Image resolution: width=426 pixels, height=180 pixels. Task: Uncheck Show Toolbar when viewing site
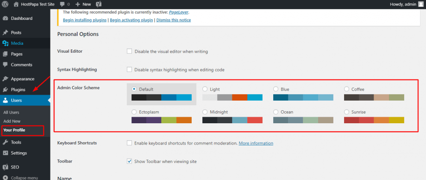point(129,162)
